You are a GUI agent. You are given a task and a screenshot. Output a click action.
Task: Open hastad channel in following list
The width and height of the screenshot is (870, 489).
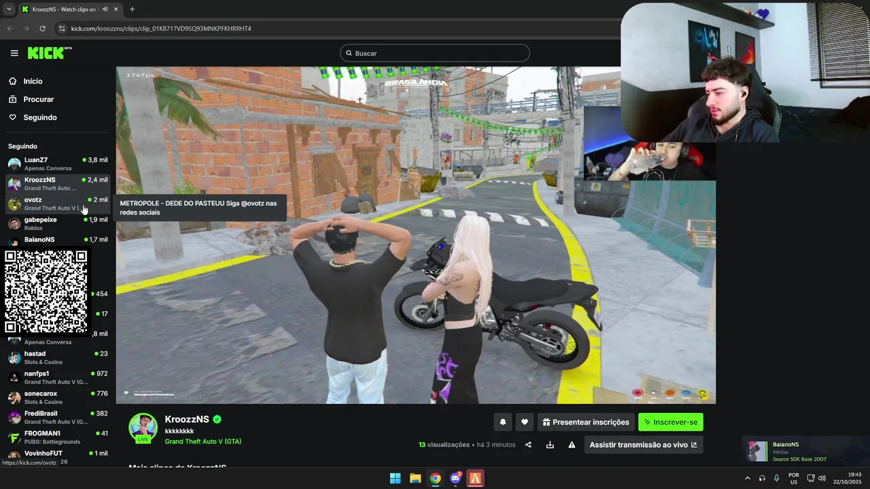click(x=58, y=357)
